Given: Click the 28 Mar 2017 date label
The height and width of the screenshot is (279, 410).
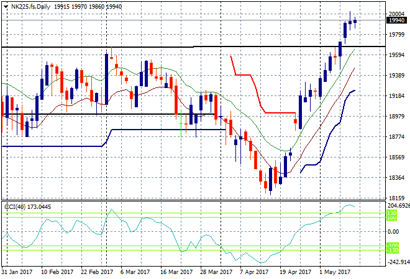Looking at the screenshot, I should tap(216, 272).
